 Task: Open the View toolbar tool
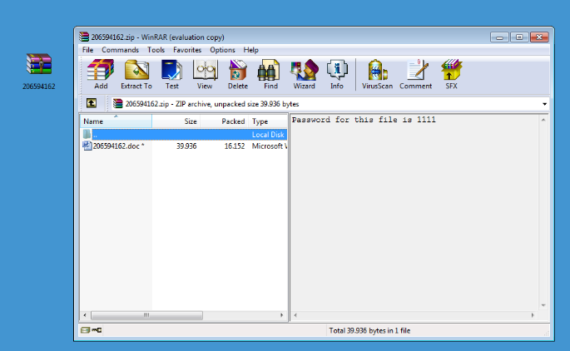coord(205,73)
